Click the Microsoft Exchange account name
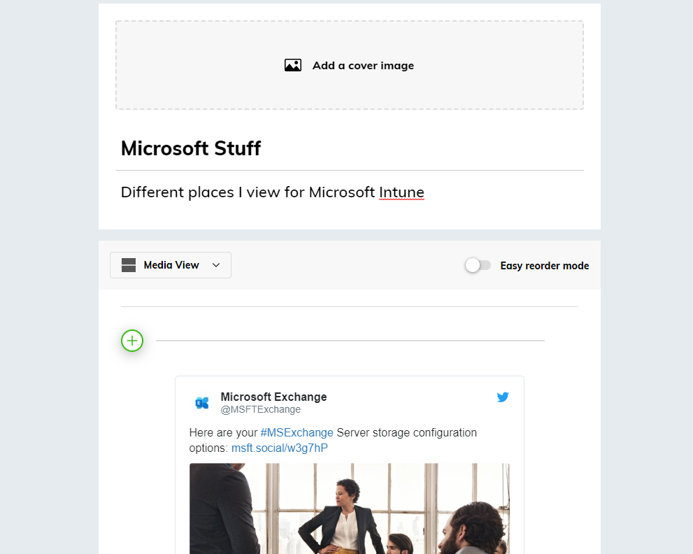Image resolution: width=693 pixels, height=554 pixels. click(x=273, y=397)
